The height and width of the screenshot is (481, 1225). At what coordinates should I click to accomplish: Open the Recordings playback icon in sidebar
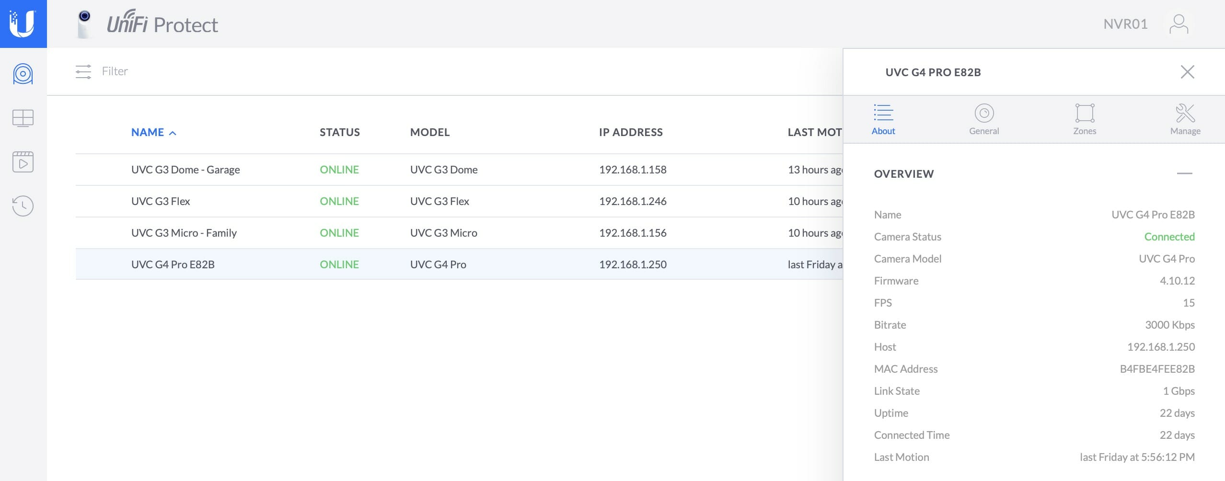coord(23,162)
